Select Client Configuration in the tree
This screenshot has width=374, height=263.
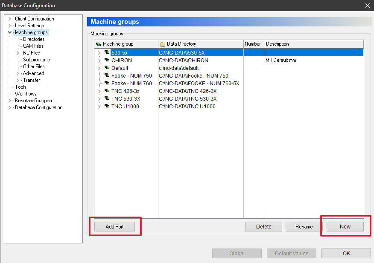click(34, 19)
